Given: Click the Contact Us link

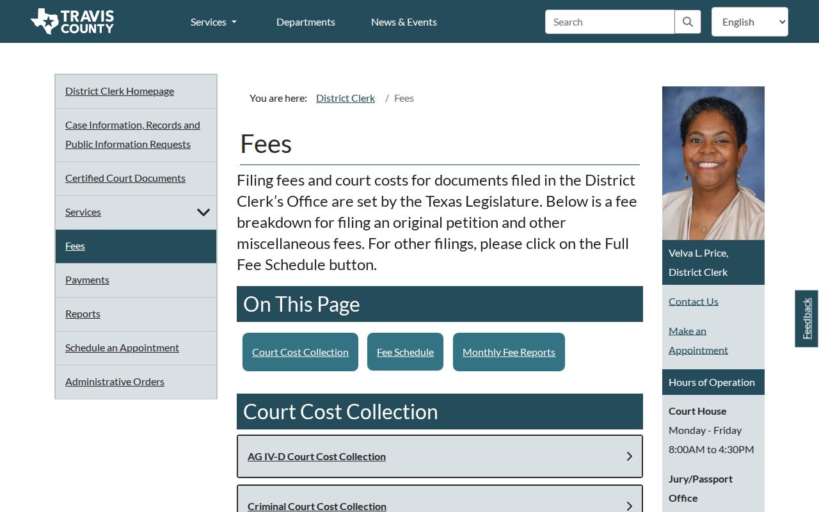Looking at the screenshot, I should [694, 301].
